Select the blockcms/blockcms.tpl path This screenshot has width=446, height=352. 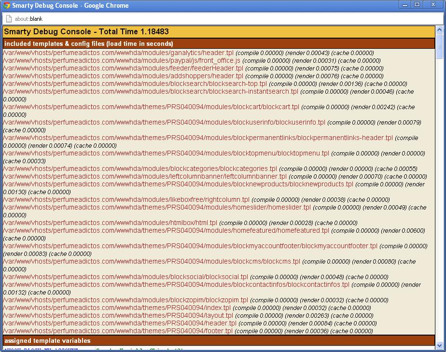pyautogui.click(x=152, y=261)
